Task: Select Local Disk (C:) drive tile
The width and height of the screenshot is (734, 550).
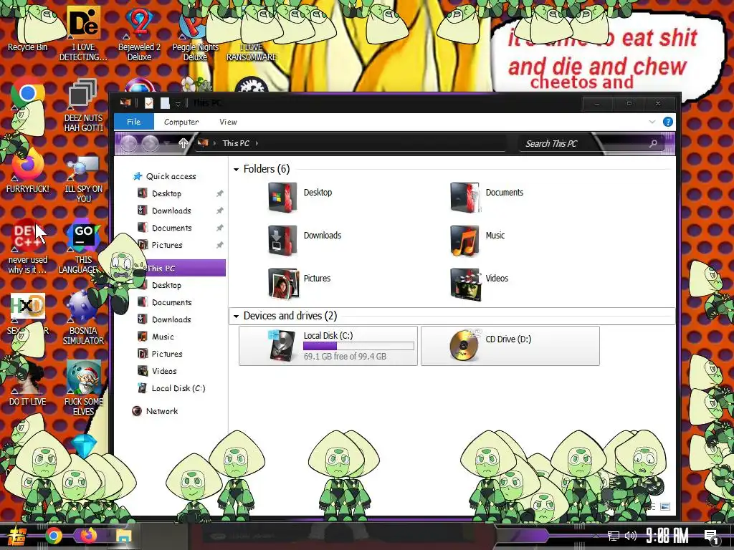Action: (328, 346)
